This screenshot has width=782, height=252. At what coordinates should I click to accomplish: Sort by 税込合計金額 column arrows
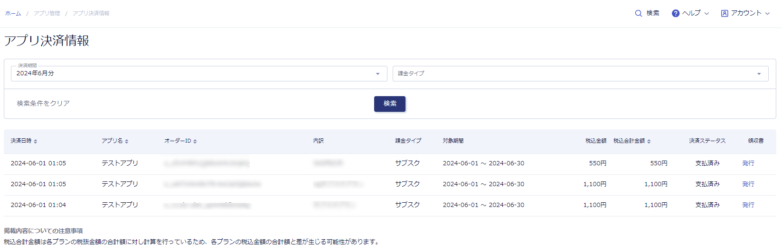point(649,141)
